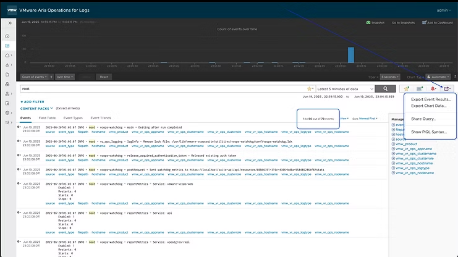
Task: Click the user groups icon in sidebar
Action: pyautogui.click(x=7, y=94)
